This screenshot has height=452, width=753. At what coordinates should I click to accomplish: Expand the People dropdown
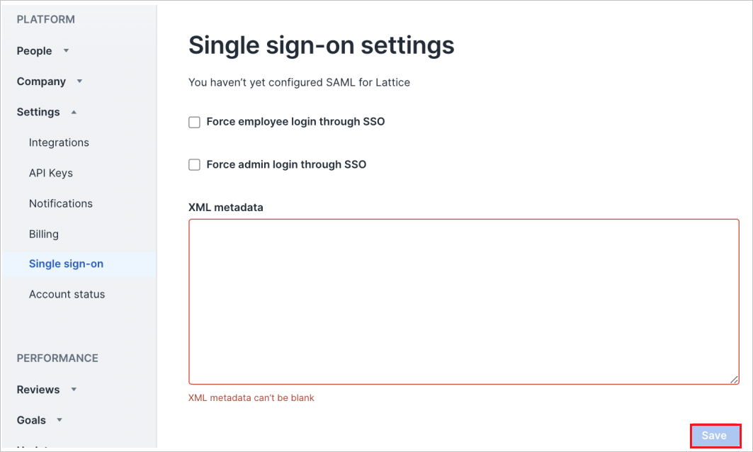(64, 51)
